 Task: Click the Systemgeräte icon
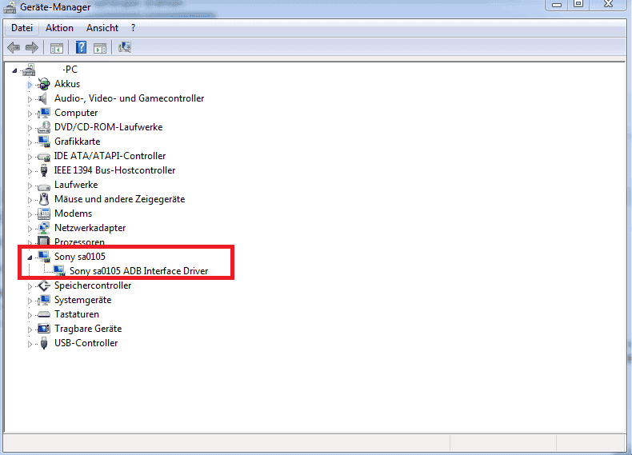coord(43,300)
